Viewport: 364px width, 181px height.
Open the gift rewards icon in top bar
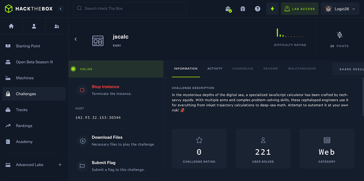243,9
